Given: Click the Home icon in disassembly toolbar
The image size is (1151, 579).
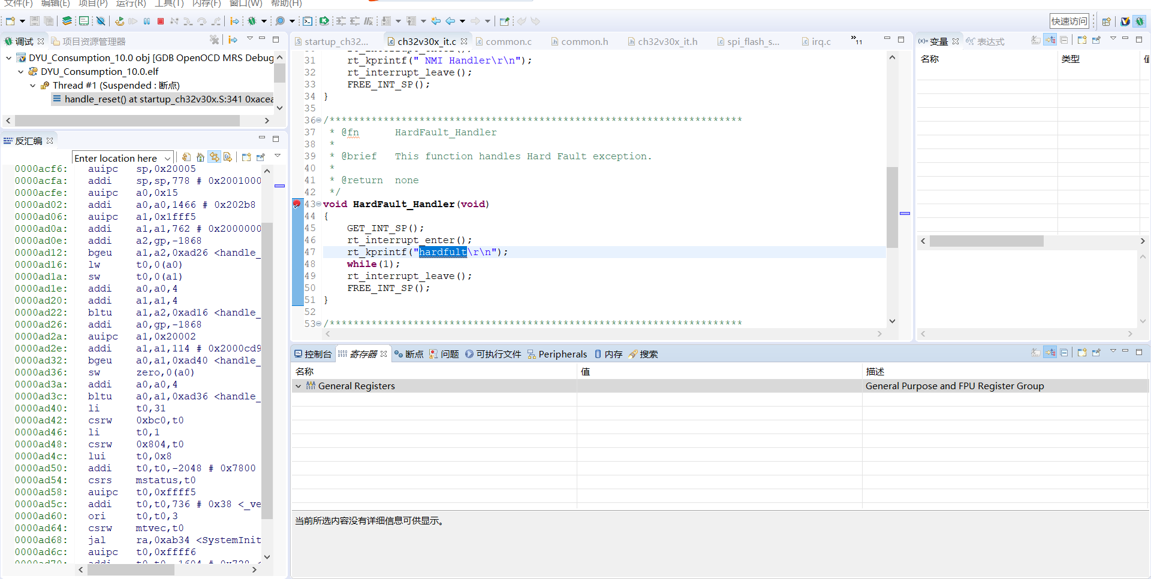Looking at the screenshot, I should tap(200, 157).
